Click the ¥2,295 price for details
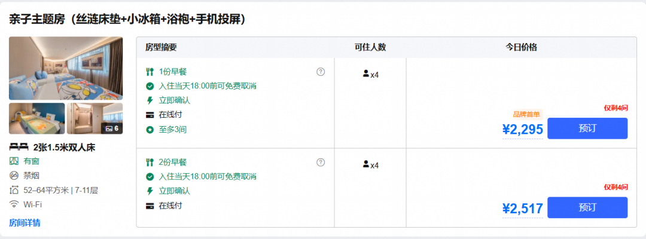Screen dimensions: 646x239 pyautogui.click(x=522, y=130)
